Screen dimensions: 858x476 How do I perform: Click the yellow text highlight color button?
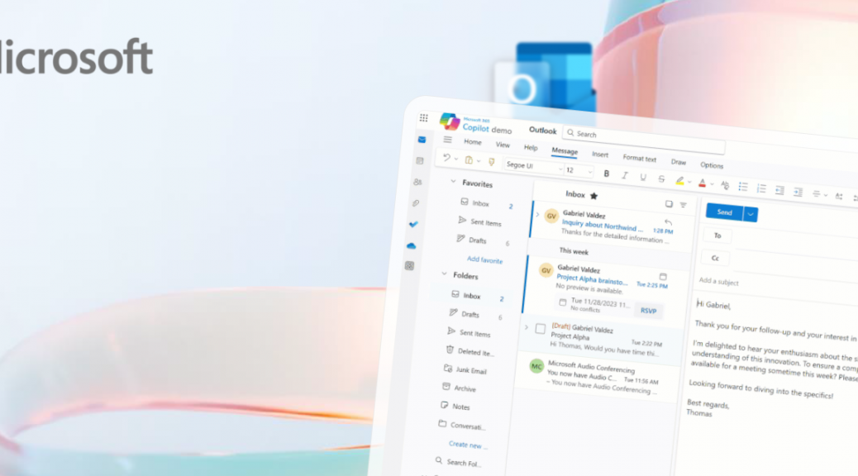[679, 180]
